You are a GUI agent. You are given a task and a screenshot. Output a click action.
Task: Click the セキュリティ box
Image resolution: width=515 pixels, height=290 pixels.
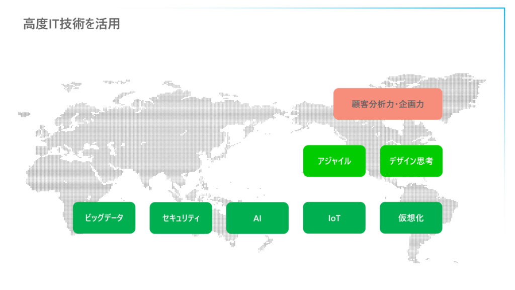point(181,218)
